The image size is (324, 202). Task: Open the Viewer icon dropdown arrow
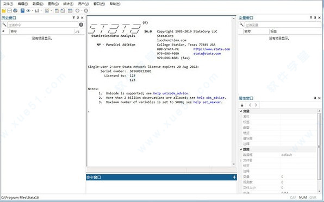tap(33, 11)
